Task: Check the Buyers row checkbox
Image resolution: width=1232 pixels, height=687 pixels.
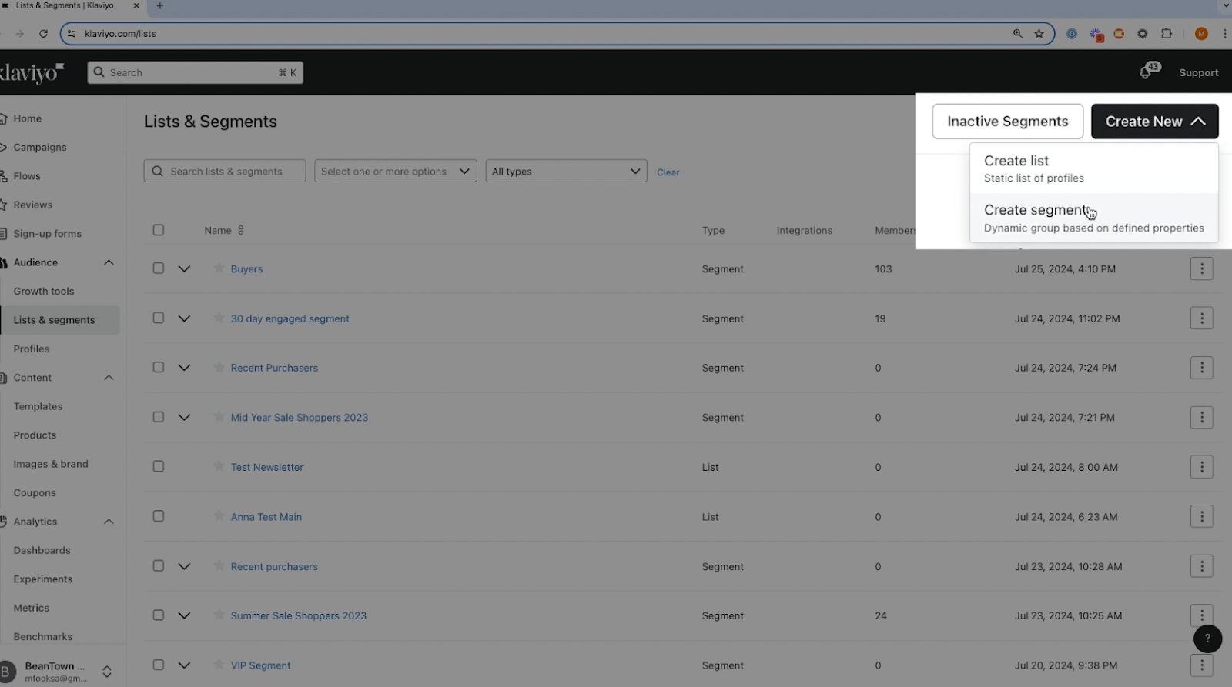Action: (x=159, y=268)
